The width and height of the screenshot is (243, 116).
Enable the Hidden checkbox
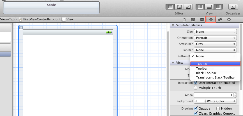point(218,108)
